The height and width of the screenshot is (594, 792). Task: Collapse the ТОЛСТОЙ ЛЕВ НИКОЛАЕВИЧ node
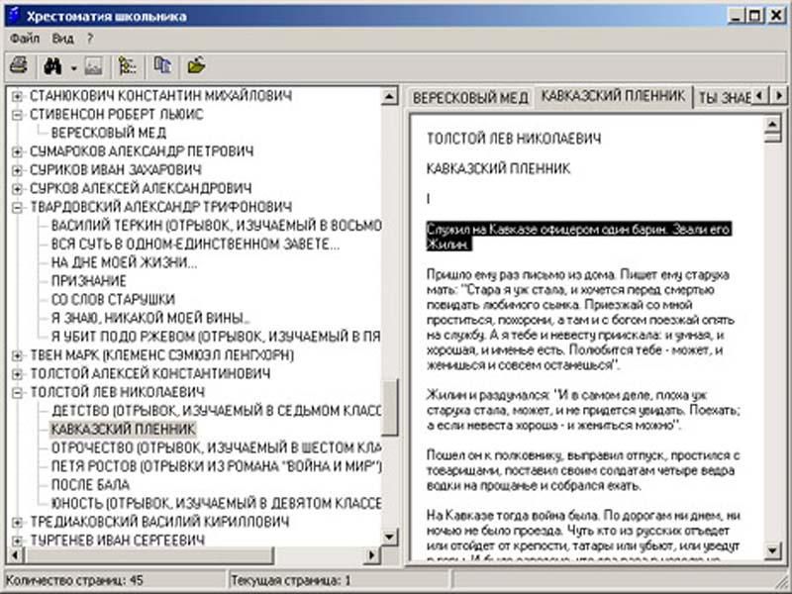pyautogui.click(x=17, y=392)
